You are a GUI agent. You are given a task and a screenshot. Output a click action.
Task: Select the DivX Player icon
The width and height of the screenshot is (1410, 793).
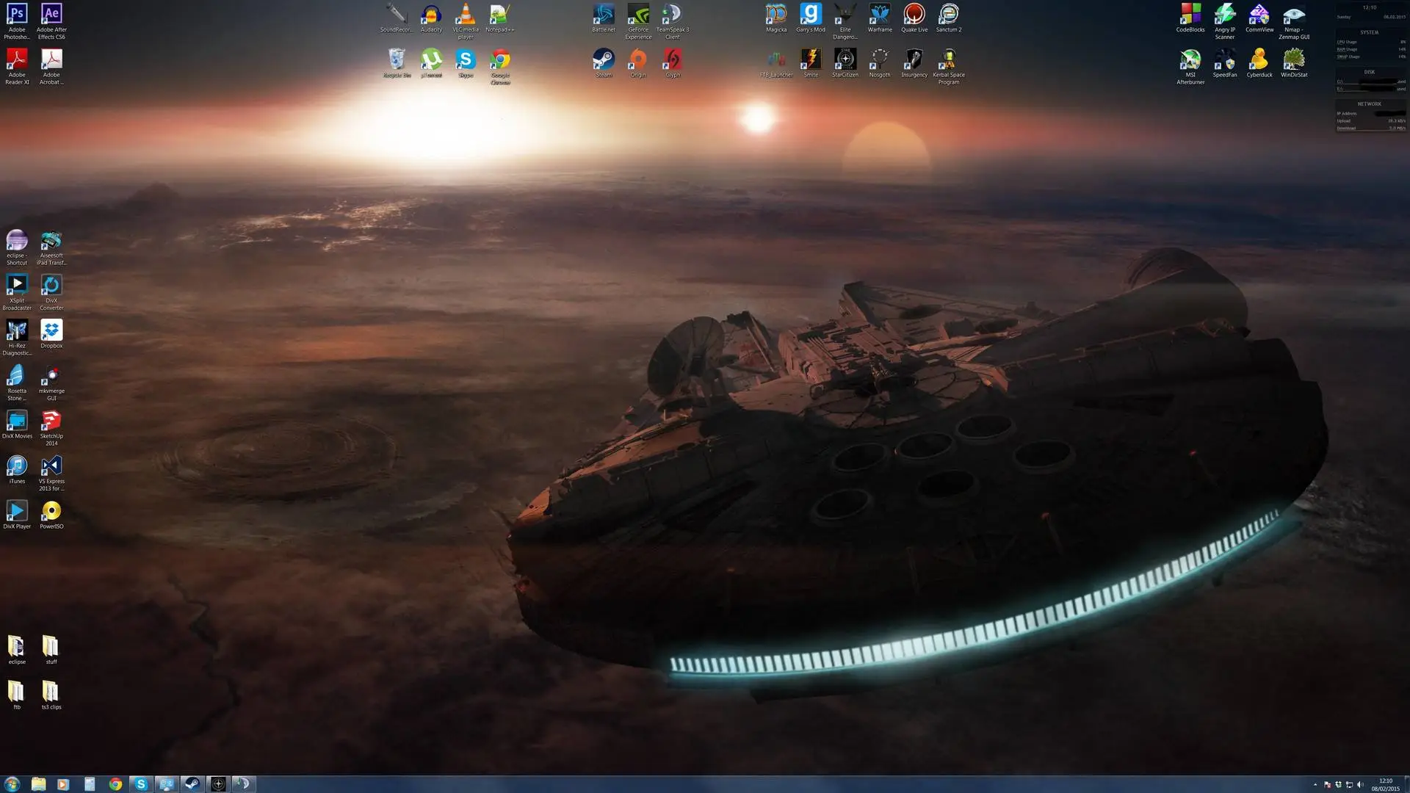(17, 515)
